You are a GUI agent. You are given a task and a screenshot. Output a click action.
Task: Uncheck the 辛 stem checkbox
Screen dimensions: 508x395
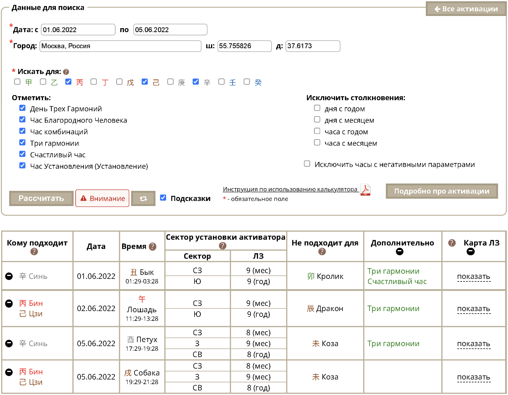coord(196,82)
